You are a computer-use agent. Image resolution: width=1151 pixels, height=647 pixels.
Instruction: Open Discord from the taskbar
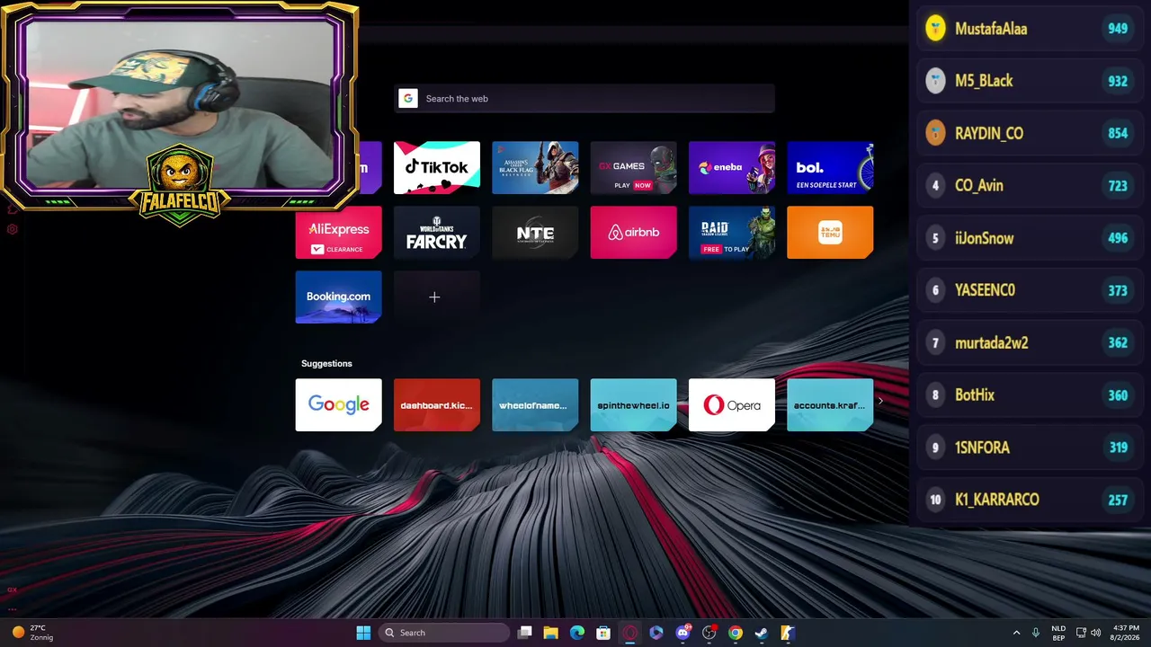tap(683, 633)
